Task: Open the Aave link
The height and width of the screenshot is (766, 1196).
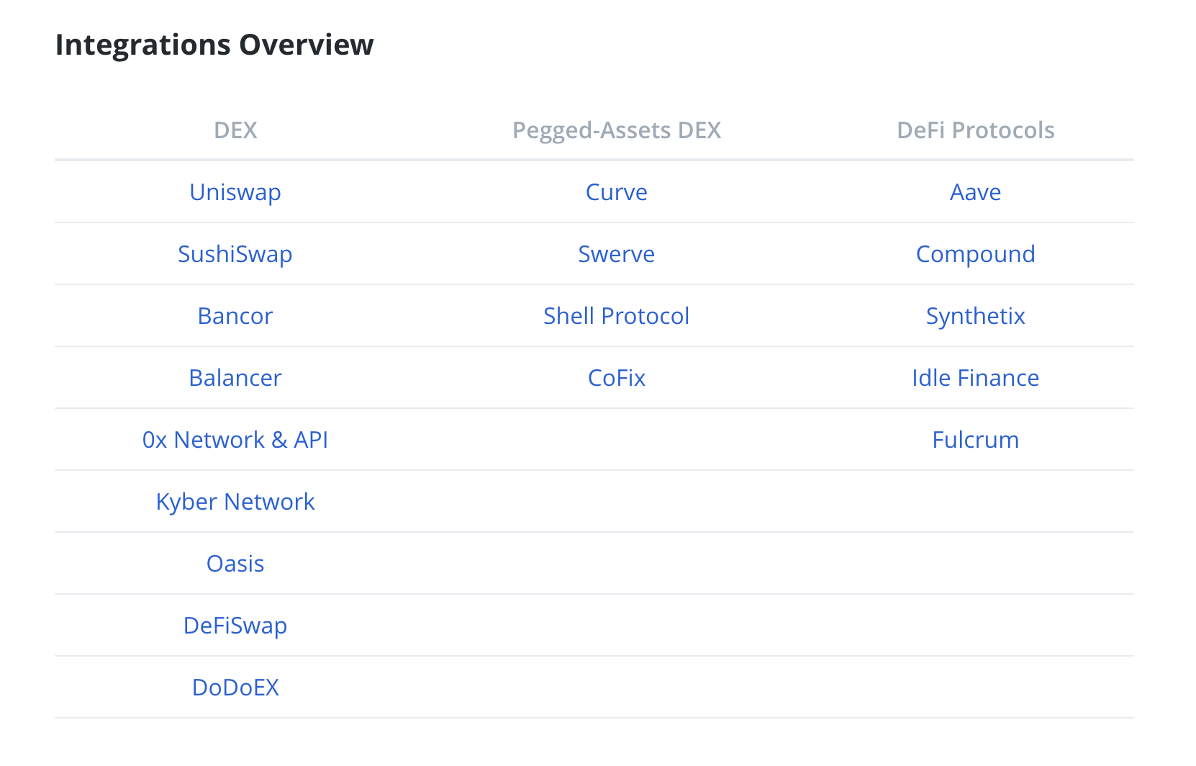Action: point(976,192)
